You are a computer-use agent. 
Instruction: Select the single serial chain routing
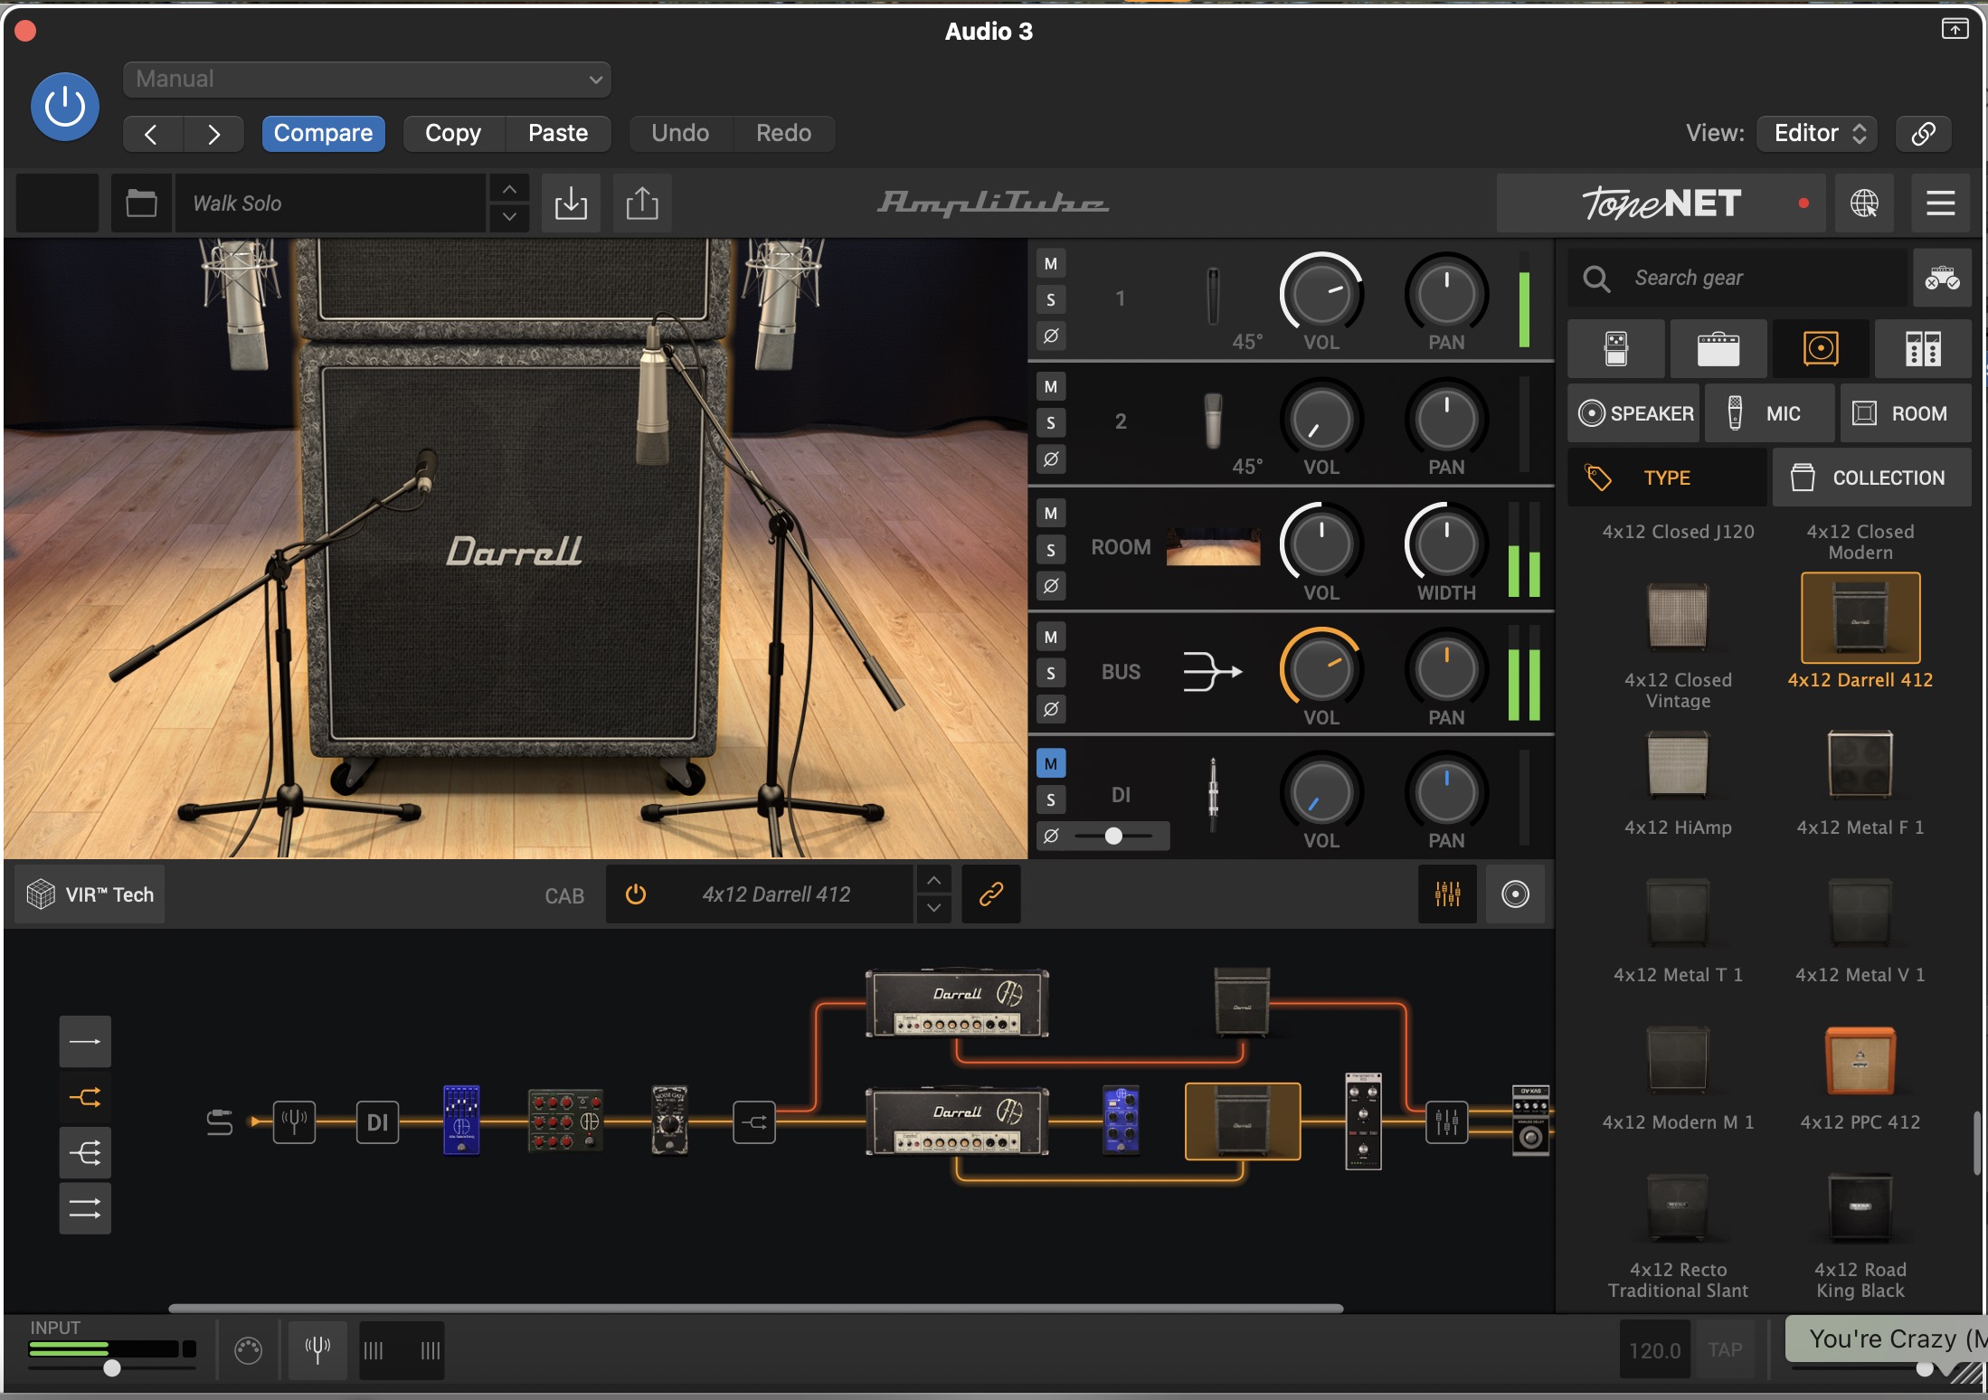(85, 1042)
